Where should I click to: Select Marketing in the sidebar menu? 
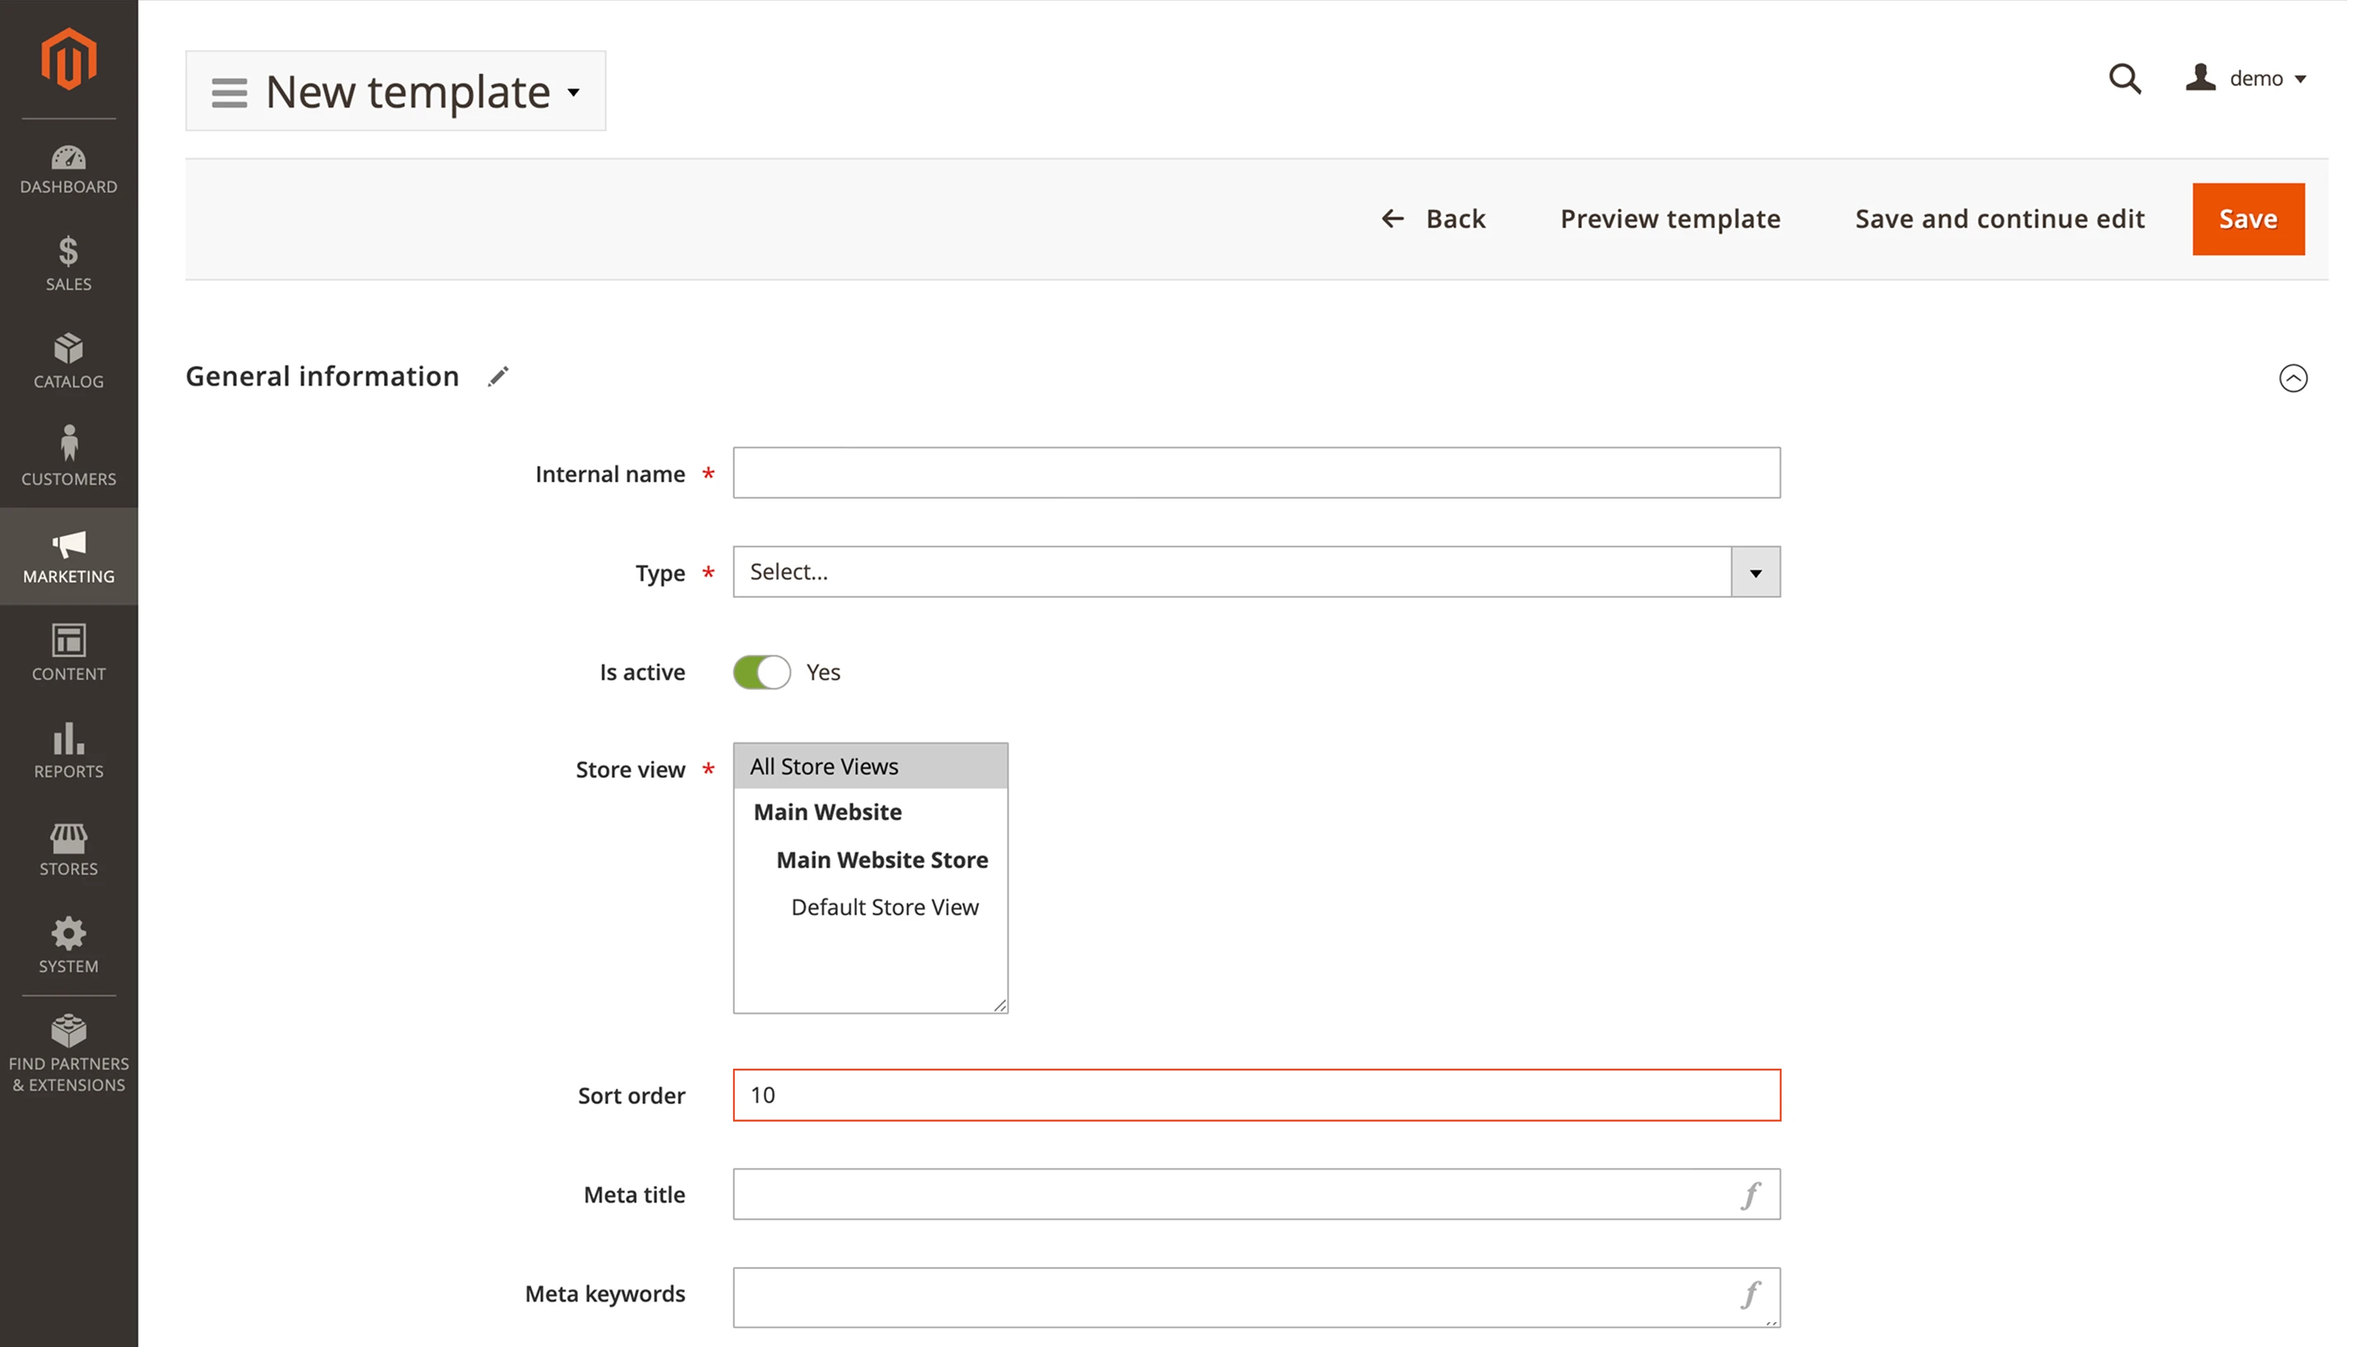point(69,556)
